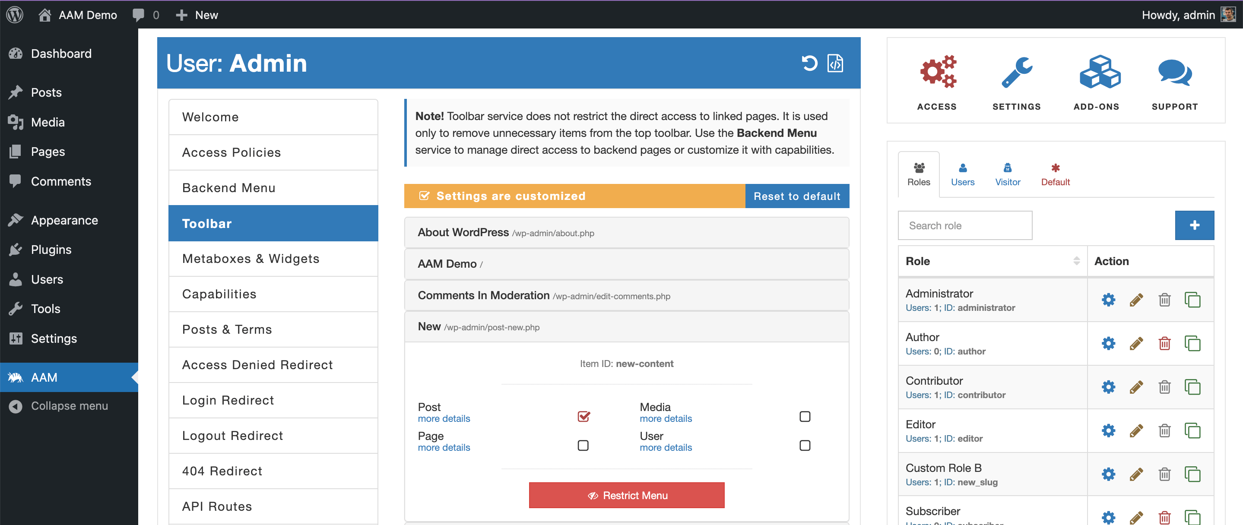The image size is (1243, 525).
Task: Switch to the Users tab
Action: (x=963, y=175)
